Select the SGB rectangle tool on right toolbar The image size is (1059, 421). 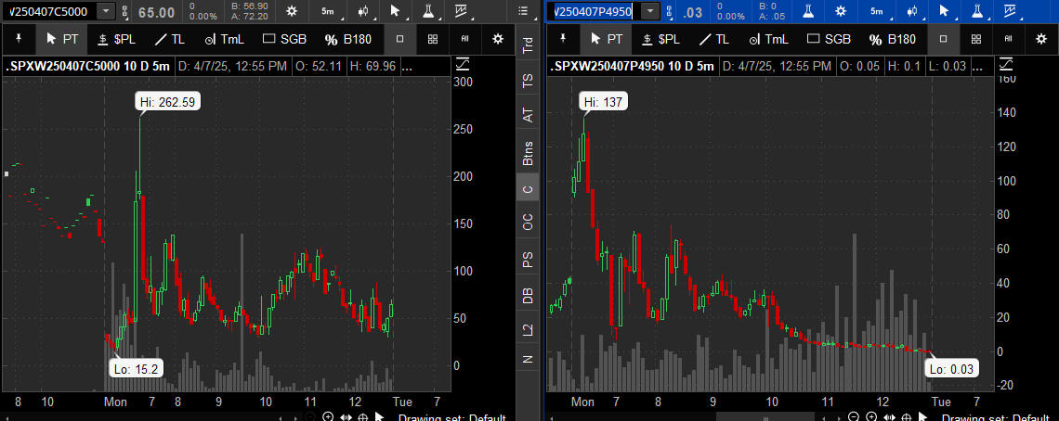[828, 39]
